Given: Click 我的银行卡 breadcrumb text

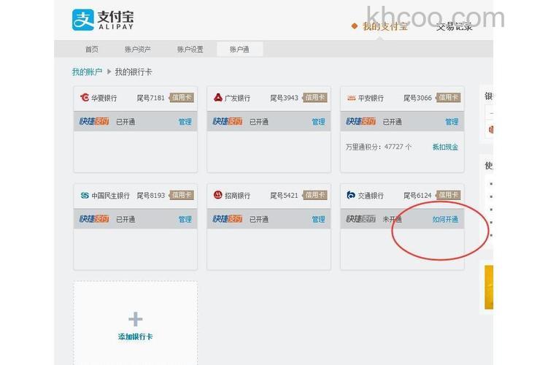Looking at the screenshot, I should pyautogui.click(x=134, y=72).
